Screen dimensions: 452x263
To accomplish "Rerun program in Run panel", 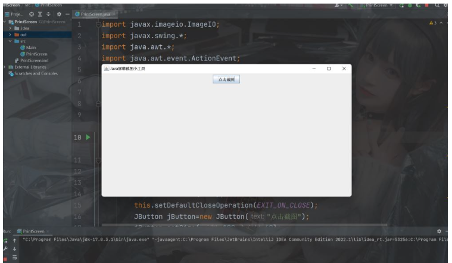I will point(5,240).
